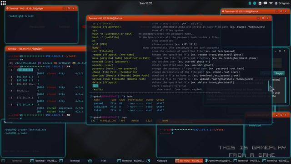Click the root@Night:/root# prompt
The height and width of the screenshot is (164, 291).
[21, 16]
